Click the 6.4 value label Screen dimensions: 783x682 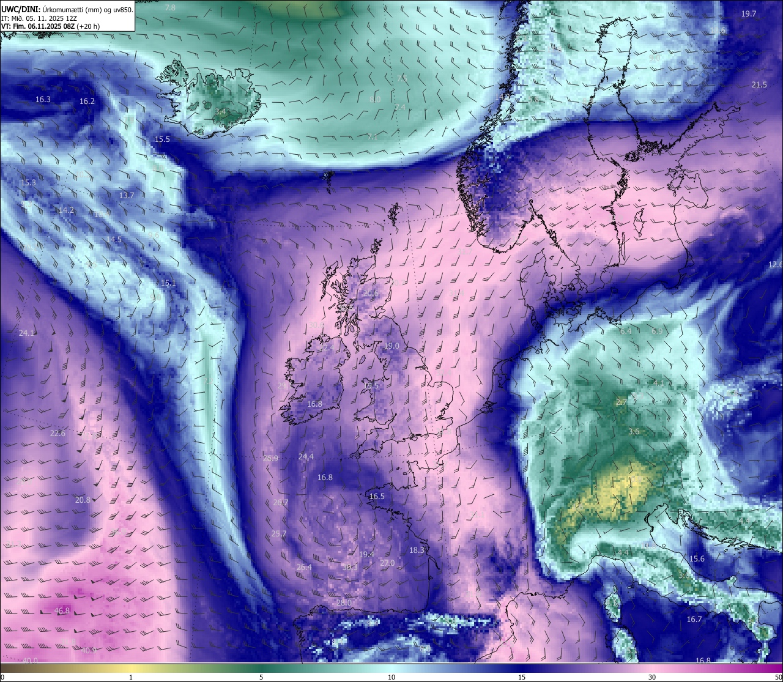(x=626, y=331)
